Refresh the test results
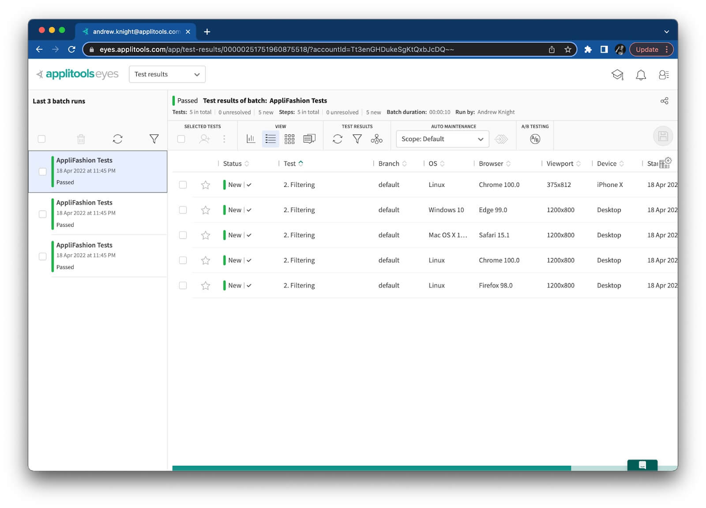 (338, 139)
